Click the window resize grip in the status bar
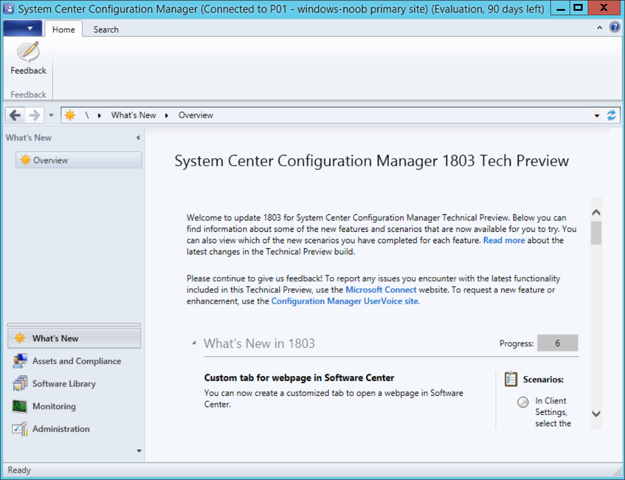Viewport: 625px width, 480px height. (618, 472)
